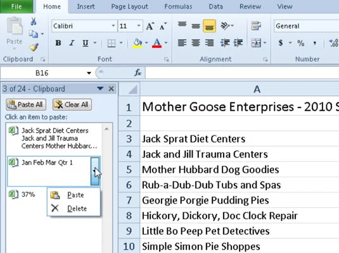Open the Underline style dropdown arrow

(x=95, y=43)
